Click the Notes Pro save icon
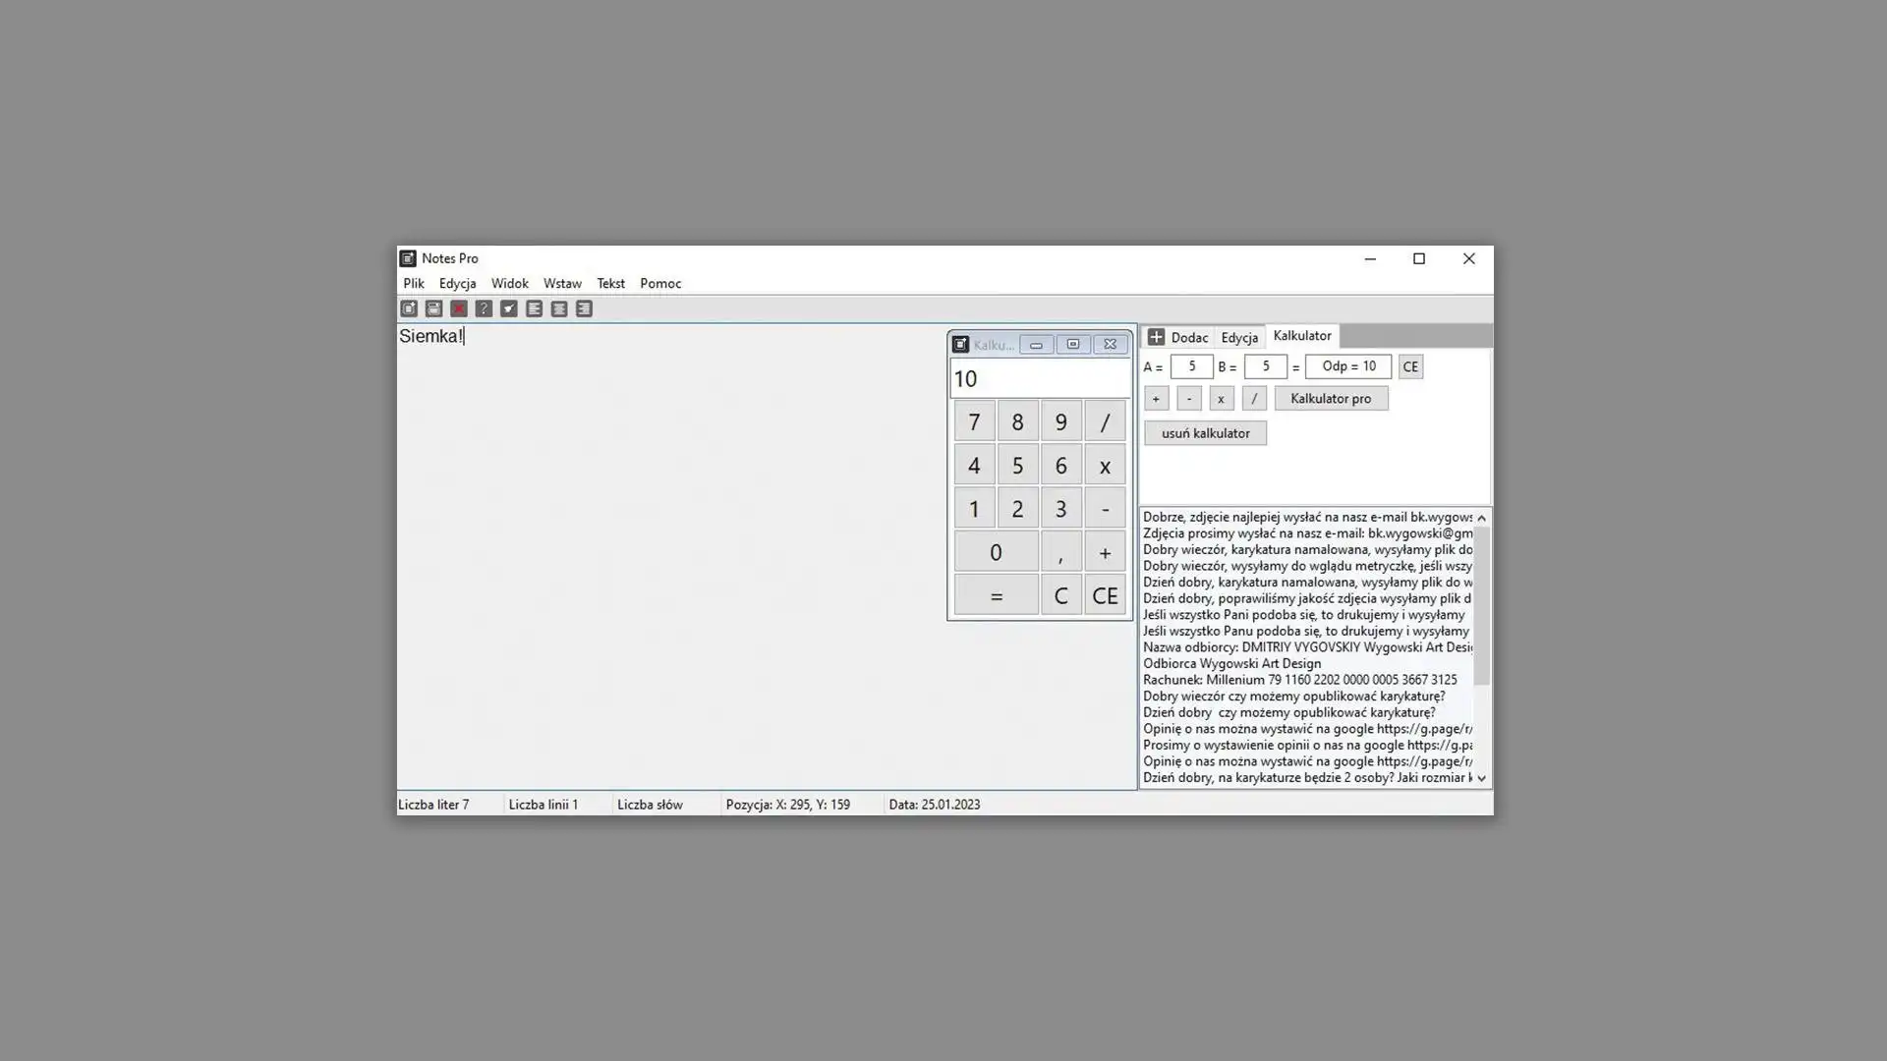This screenshot has height=1061, width=1887. (x=434, y=308)
